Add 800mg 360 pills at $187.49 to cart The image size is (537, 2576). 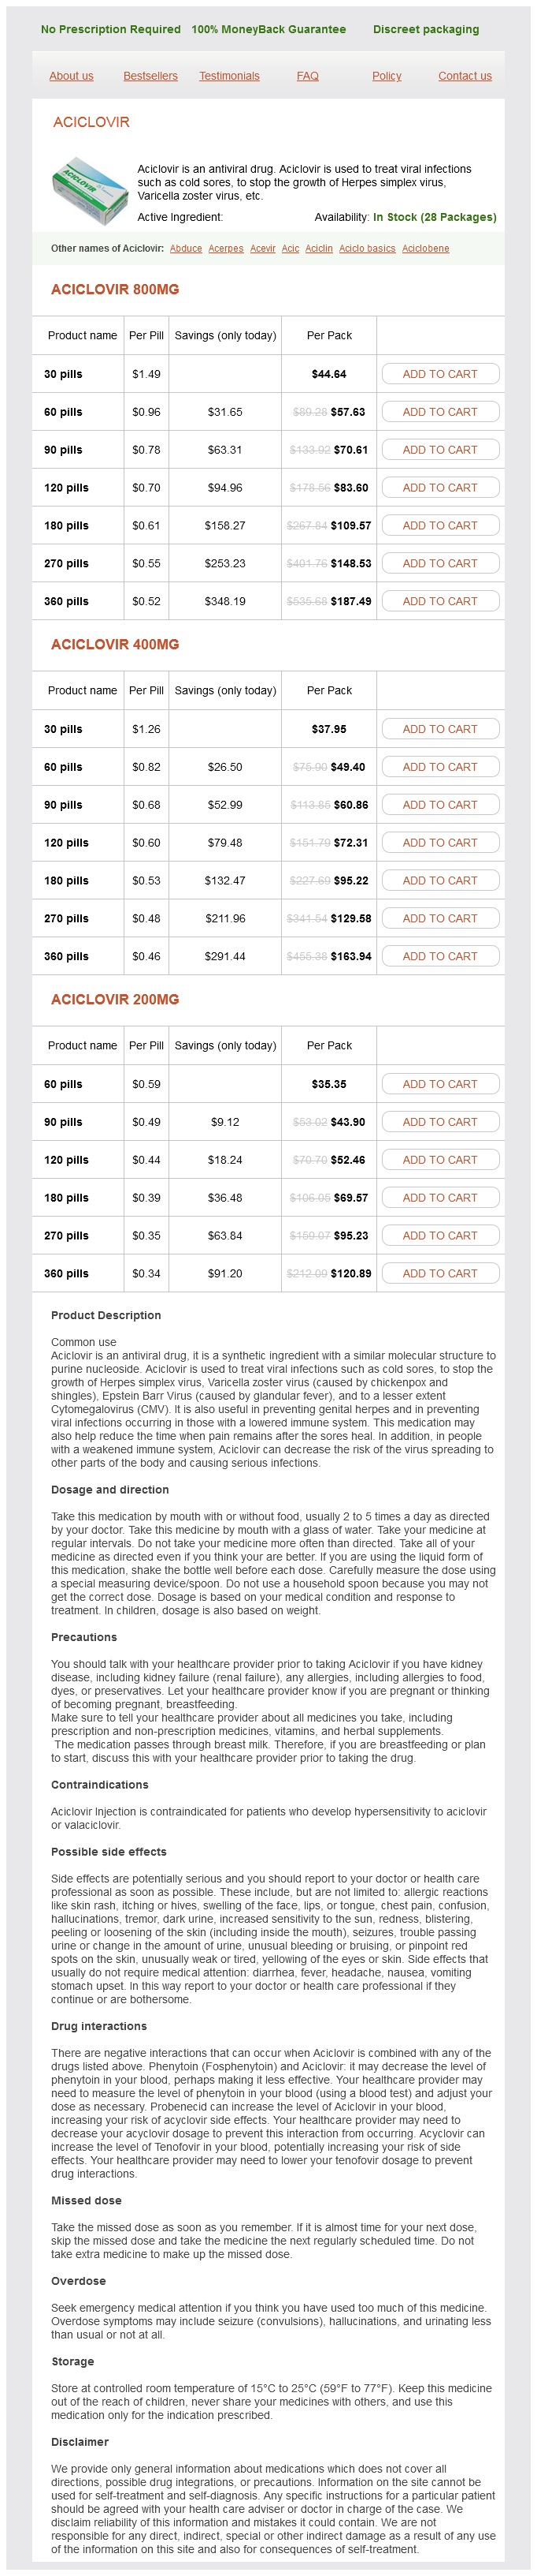click(x=439, y=601)
